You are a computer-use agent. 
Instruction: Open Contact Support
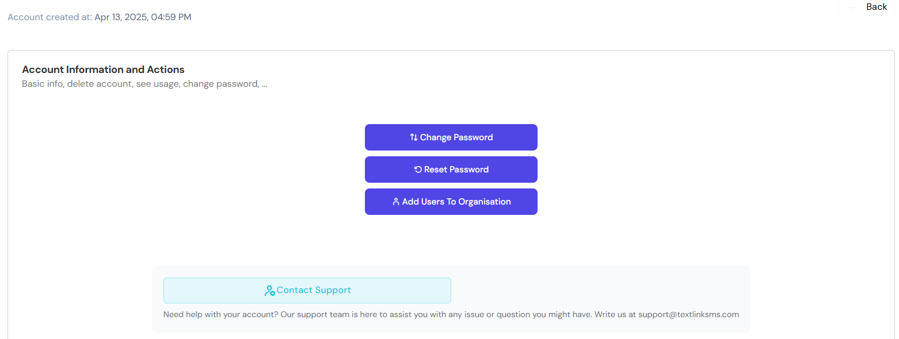[307, 290]
